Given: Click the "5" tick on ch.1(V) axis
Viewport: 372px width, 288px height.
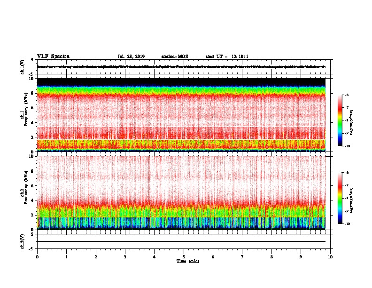Looking at the screenshot, I should coord(32,60).
